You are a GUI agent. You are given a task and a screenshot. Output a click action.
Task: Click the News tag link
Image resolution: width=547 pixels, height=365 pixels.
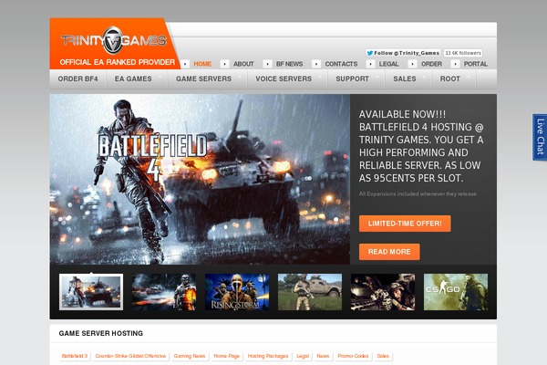[x=323, y=356]
